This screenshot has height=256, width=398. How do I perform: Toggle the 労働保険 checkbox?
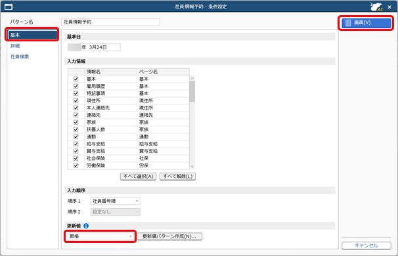[76, 165]
